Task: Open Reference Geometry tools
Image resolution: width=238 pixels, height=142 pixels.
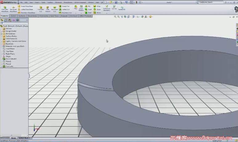Action: point(107,8)
